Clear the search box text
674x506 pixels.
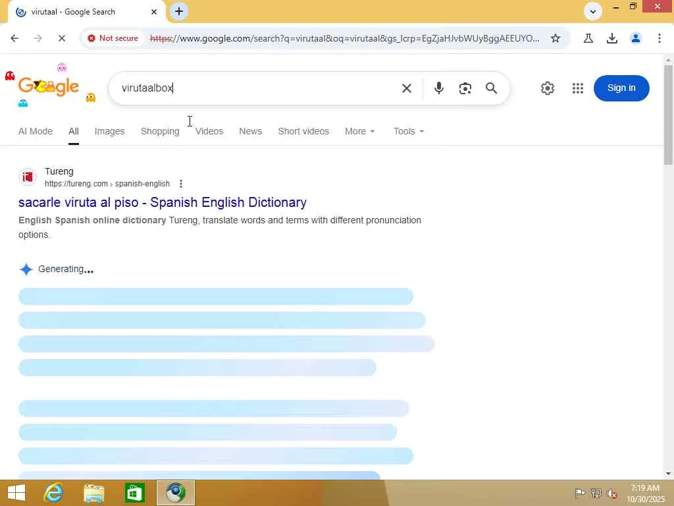(x=406, y=88)
